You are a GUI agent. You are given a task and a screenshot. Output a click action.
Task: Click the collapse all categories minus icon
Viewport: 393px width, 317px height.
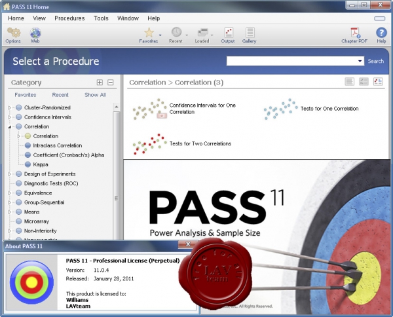coord(110,82)
